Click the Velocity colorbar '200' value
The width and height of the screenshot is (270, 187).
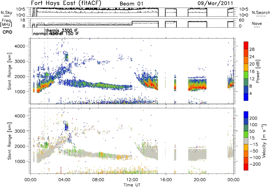[253, 118]
